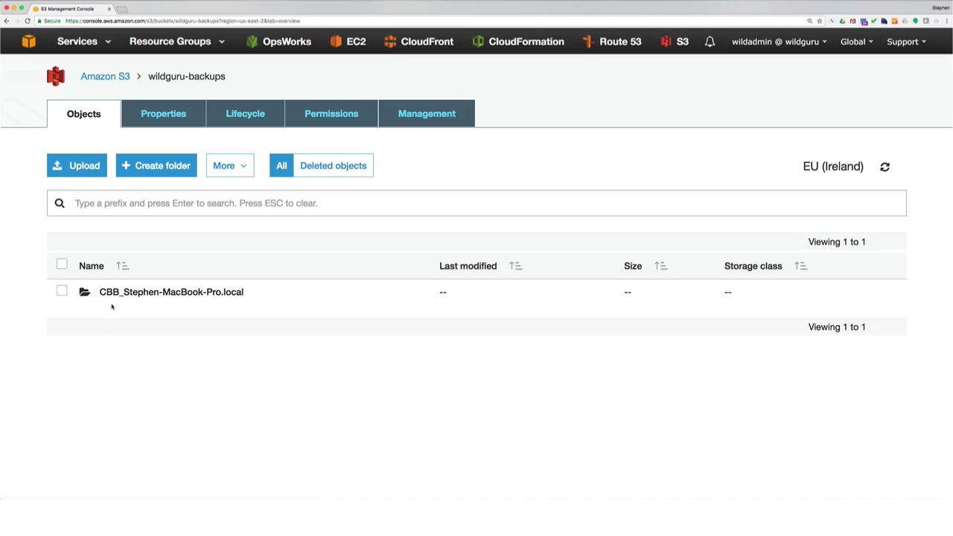This screenshot has height=536, width=953.
Task: Switch to the Lifecycle tab
Action: (x=245, y=114)
